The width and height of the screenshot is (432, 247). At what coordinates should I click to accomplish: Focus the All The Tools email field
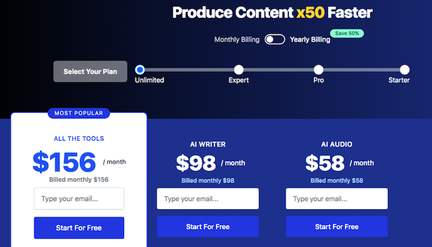click(79, 198)
